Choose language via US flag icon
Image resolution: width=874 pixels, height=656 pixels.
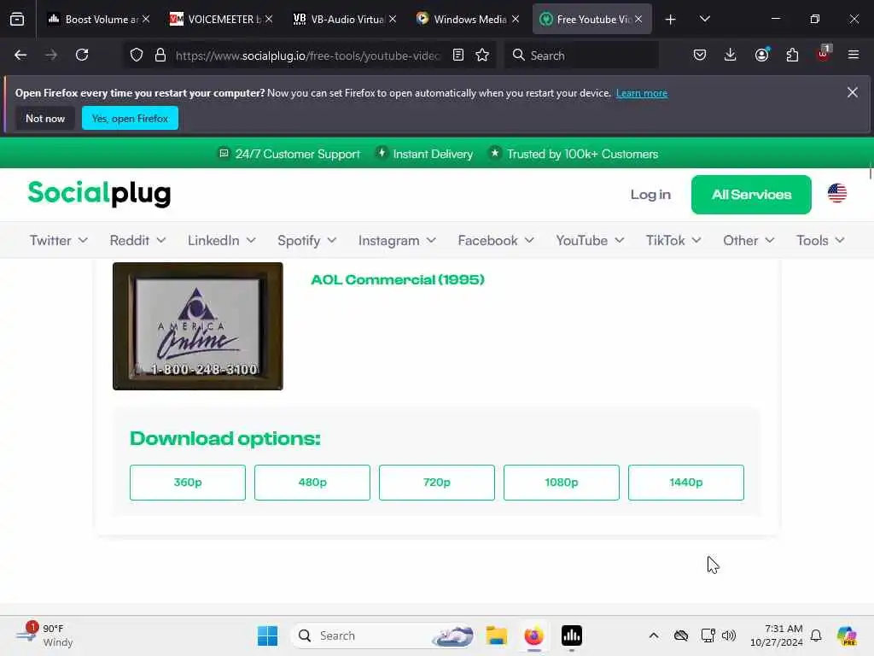click(836, 194)
